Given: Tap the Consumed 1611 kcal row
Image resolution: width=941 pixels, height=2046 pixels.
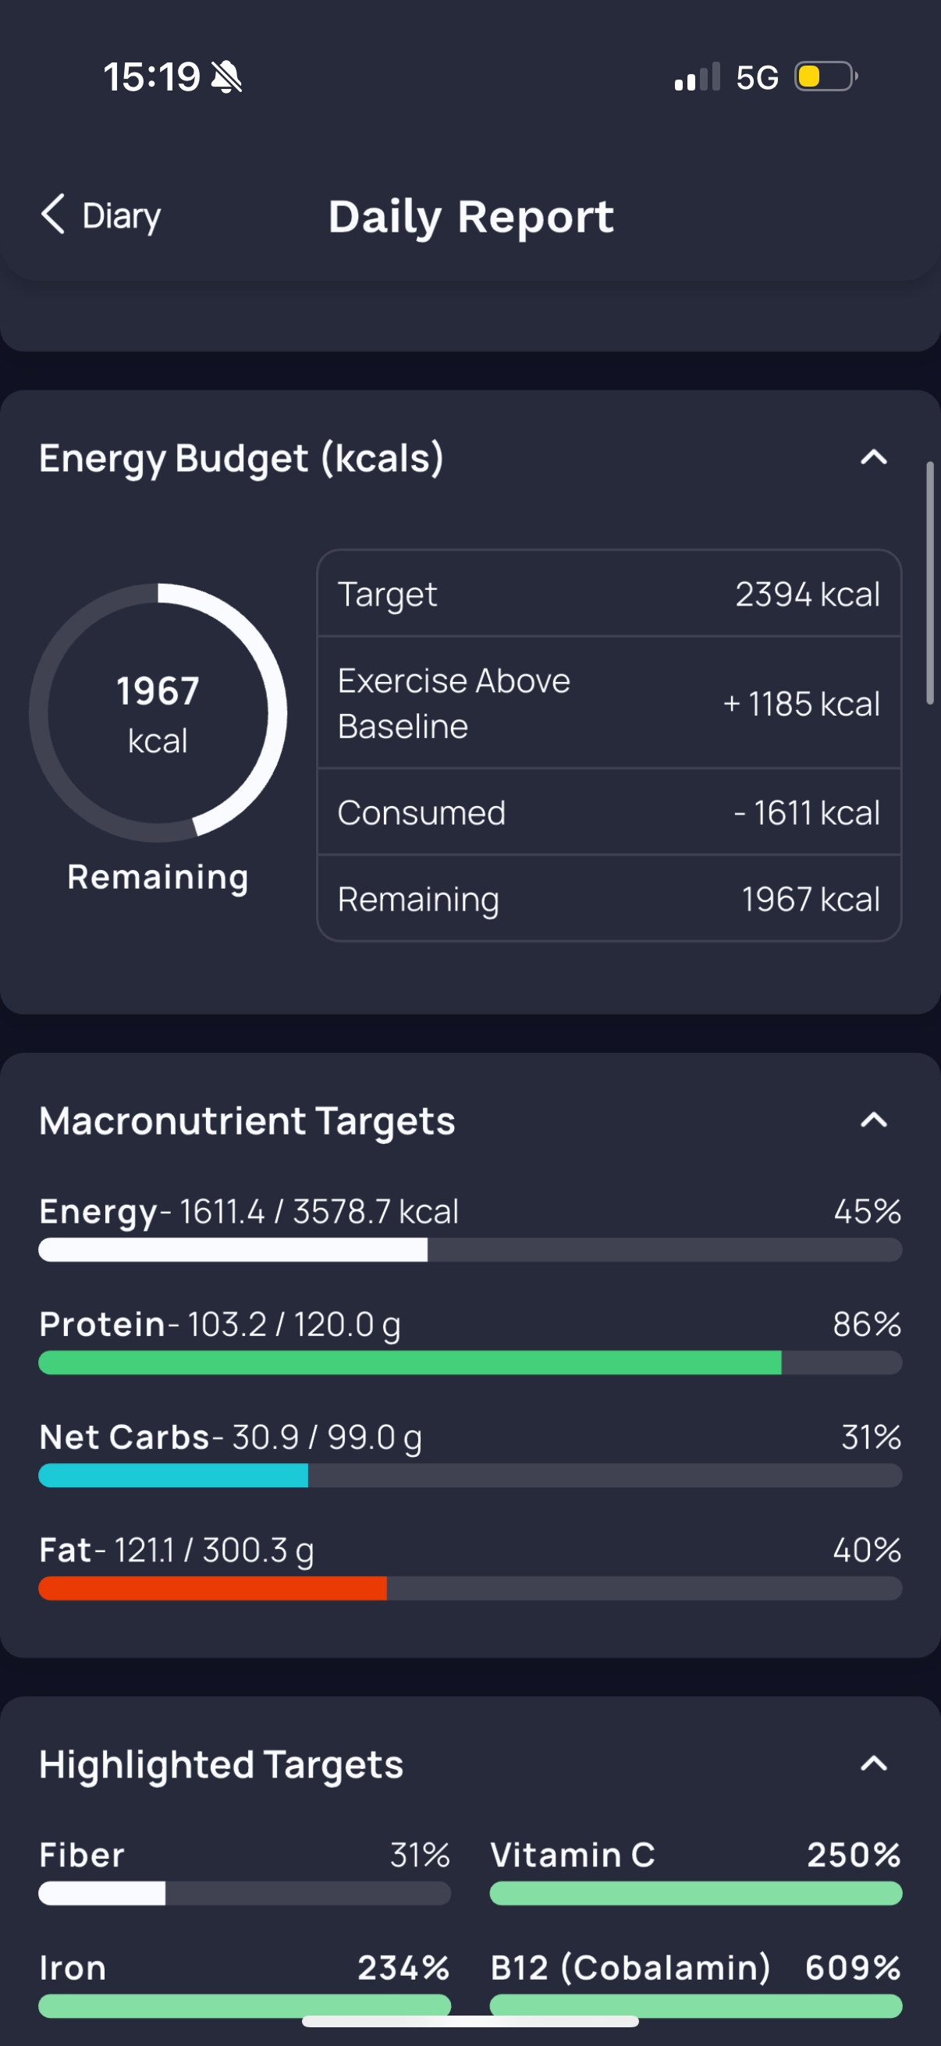Looking at the screenshot, I should pyautogui.click(x=609, y=812).
